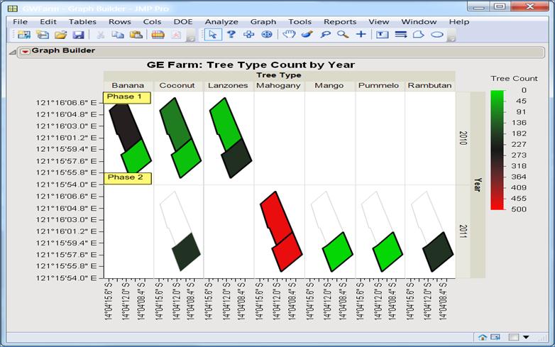Toggle the empty checkbox in status bar
The width and height of the screenshot is (555, 347).
coord(514,337)
